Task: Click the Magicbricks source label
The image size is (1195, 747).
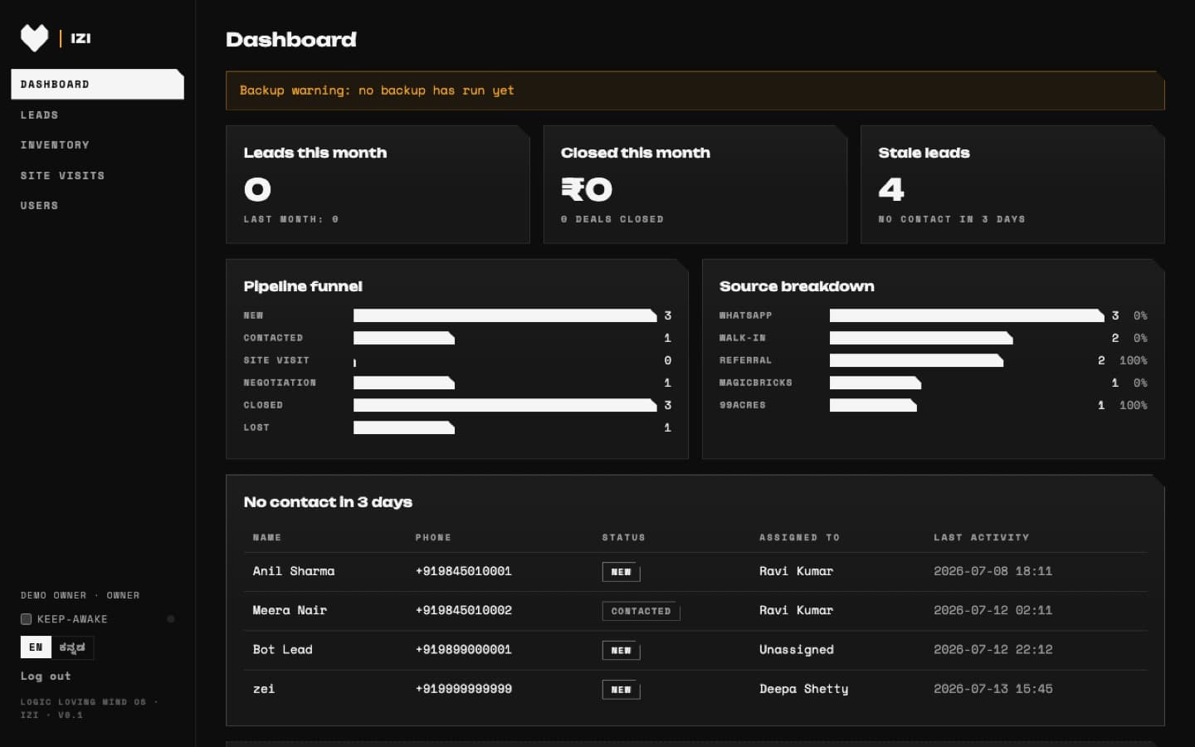Action: click(756, 383)
